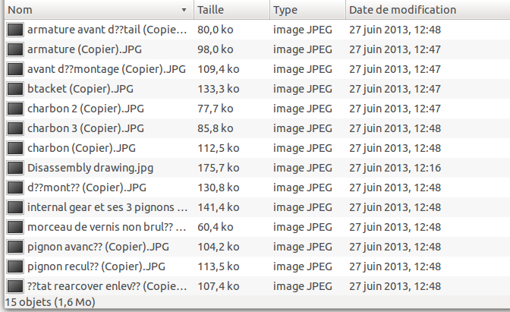
Task: Click the Nom column header label
Action: (20, 10)
